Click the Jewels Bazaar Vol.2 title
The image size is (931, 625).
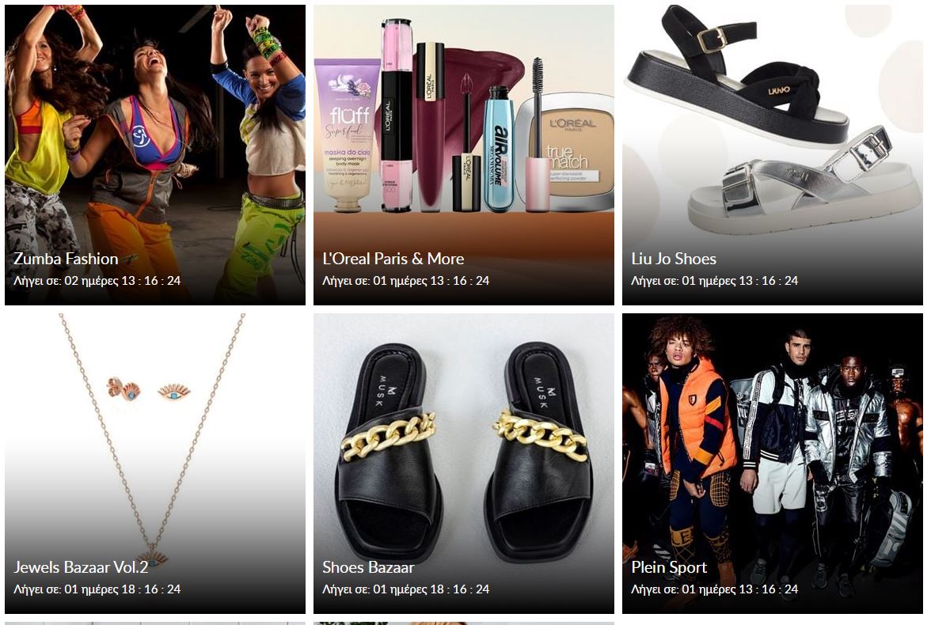pos(81,567)
